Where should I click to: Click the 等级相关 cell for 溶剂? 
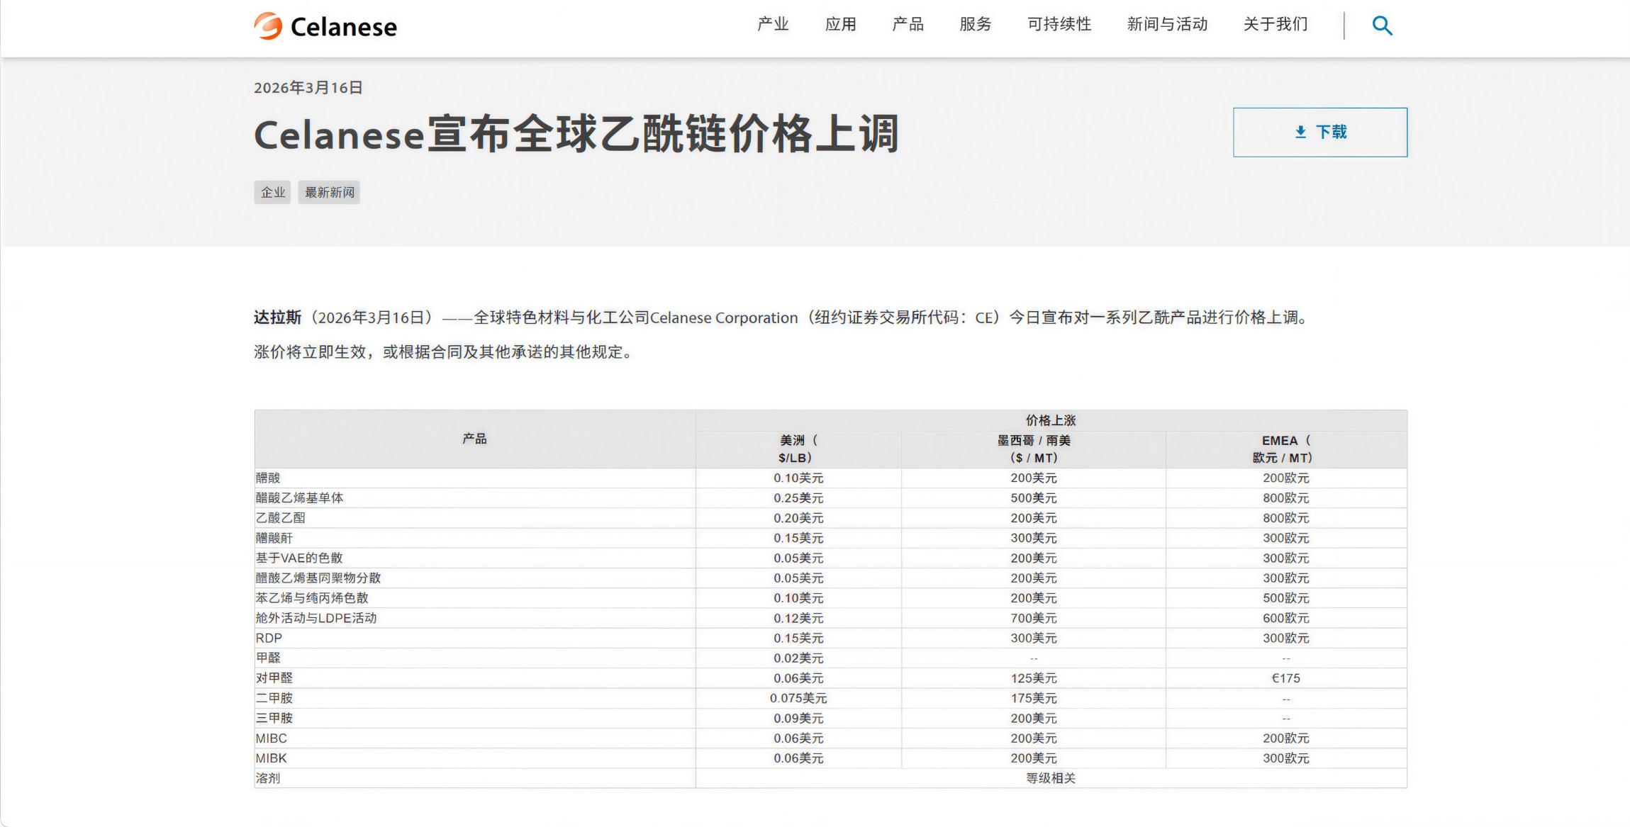pos(1051,778)
